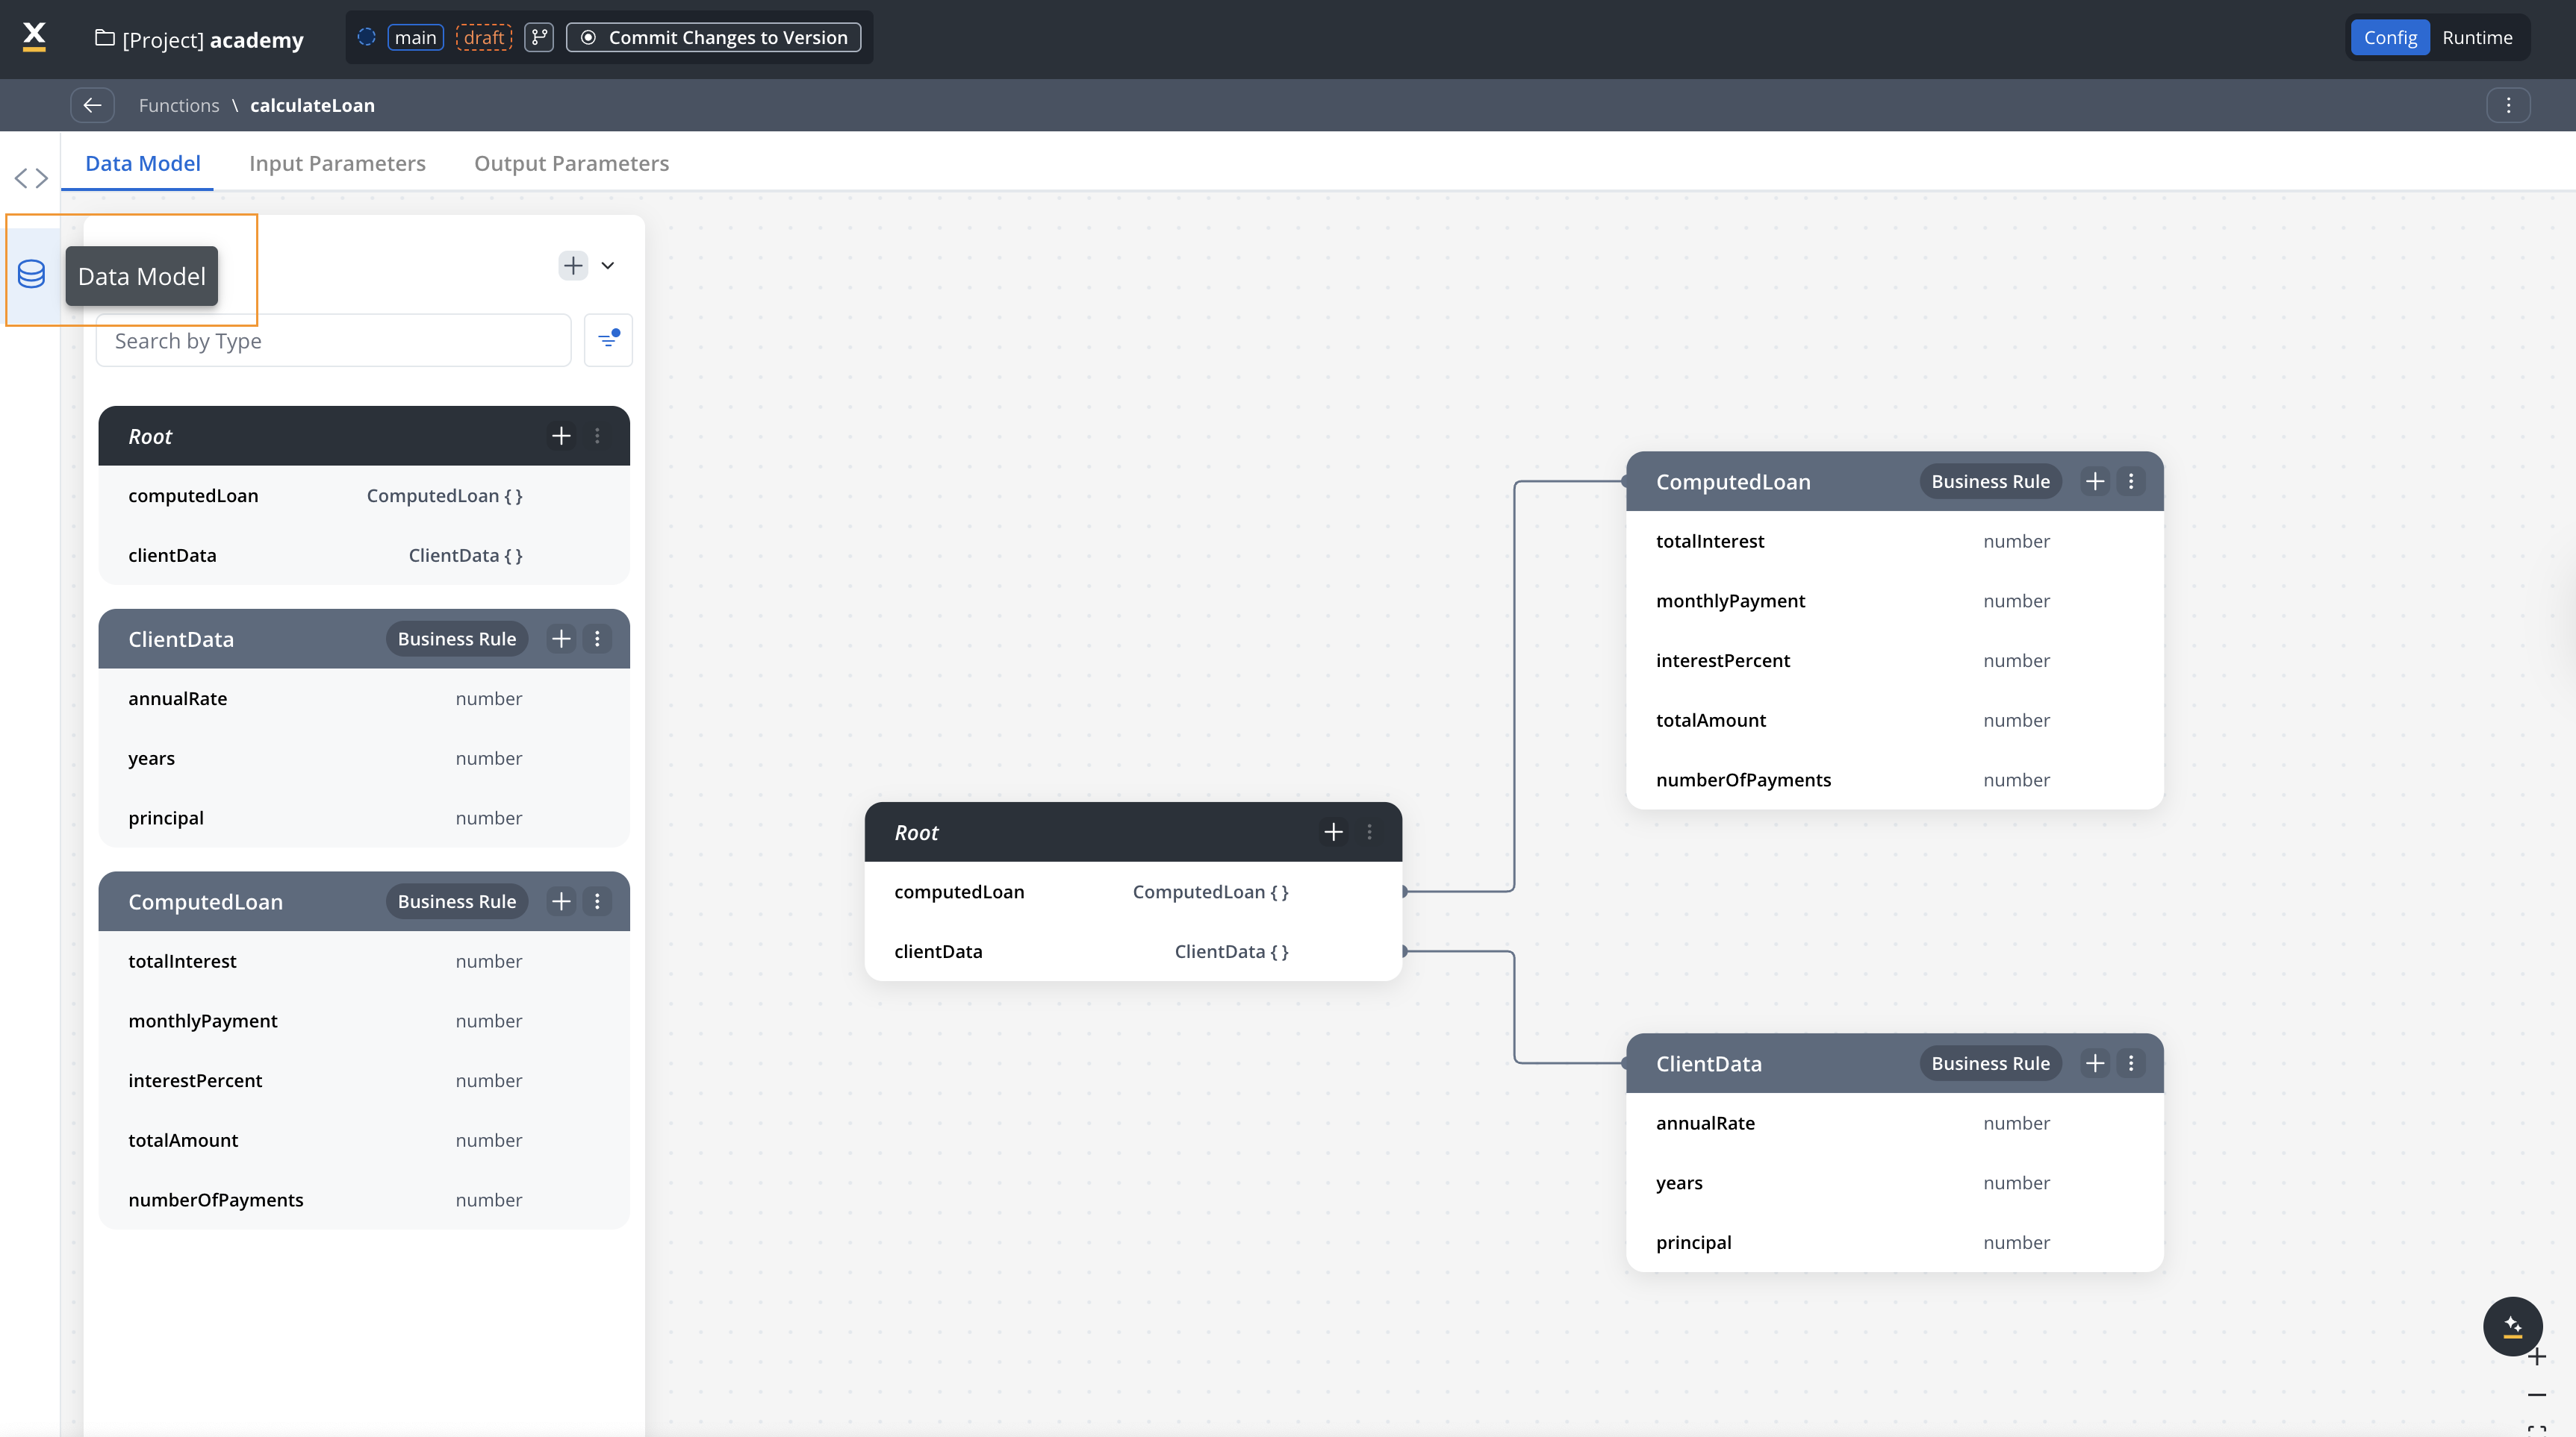
Task: Zoom out canvas with minus control
Action: pos(2536,1395)
